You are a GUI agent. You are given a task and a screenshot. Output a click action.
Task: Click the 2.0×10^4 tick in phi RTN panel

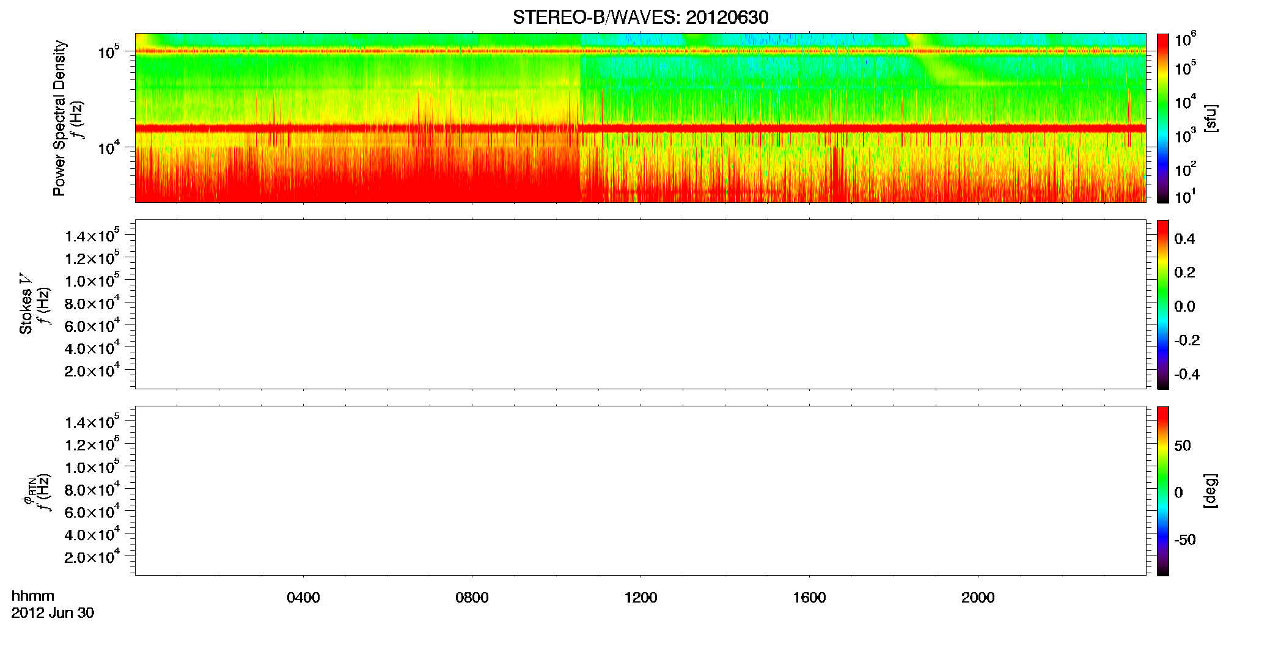tap(92, 557)
